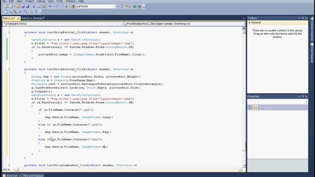Collapse toolStripButton2_Click method outline
The height and width of the screenshot is (177, 315).
pyautogui.click(x=9, y=32)
